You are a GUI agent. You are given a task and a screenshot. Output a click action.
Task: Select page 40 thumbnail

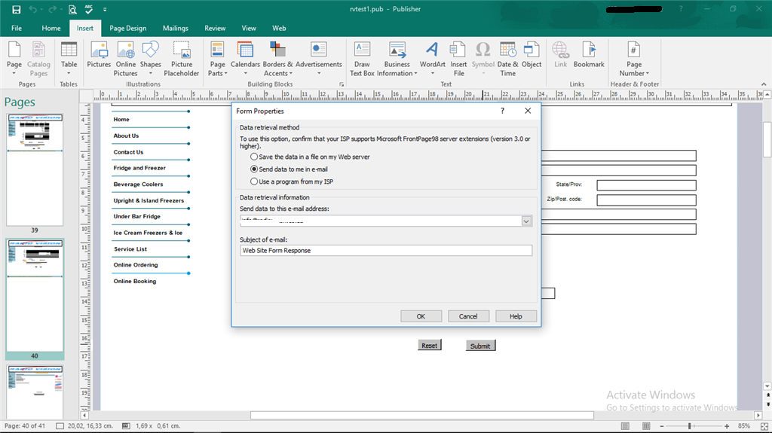[x=35, y=295]
